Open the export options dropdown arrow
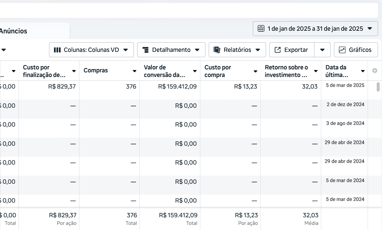This screenshot has width=382, height=230. pyautogui.click(x=322, y=50)
